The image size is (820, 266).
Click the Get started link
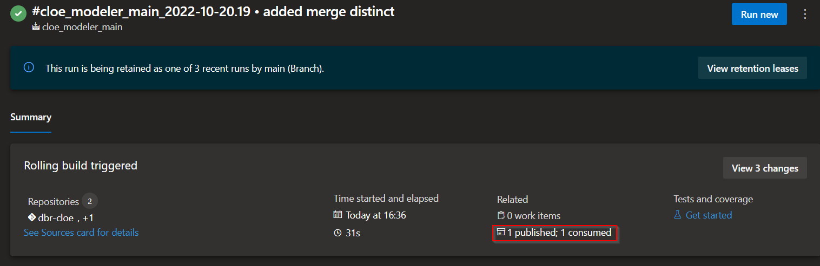tap(709, 215)
